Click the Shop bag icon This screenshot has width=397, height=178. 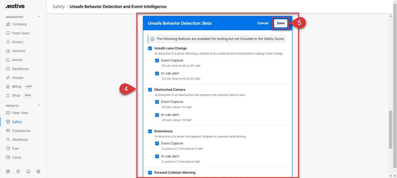click(8, 96)
